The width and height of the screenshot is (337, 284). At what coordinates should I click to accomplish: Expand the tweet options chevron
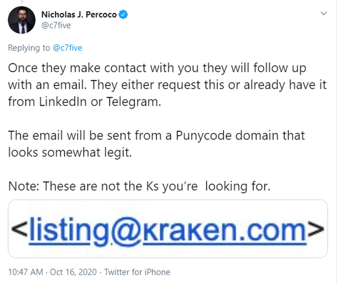click(x=324, y=13)
